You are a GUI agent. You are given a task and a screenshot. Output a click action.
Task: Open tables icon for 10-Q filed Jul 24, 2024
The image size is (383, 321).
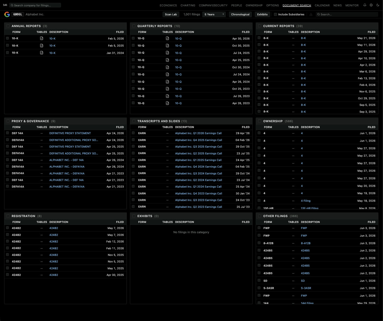pyautogui.click(x=167, y=74)
